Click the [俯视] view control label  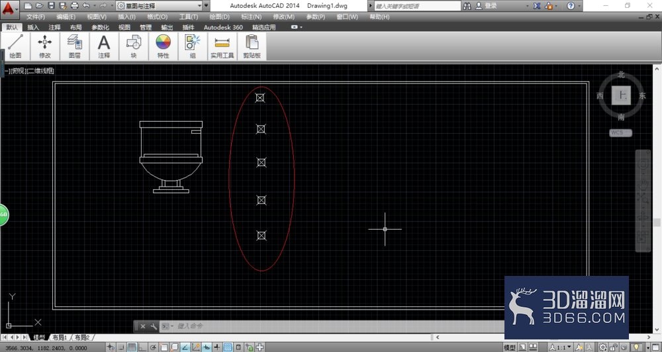tap(17, 71)
